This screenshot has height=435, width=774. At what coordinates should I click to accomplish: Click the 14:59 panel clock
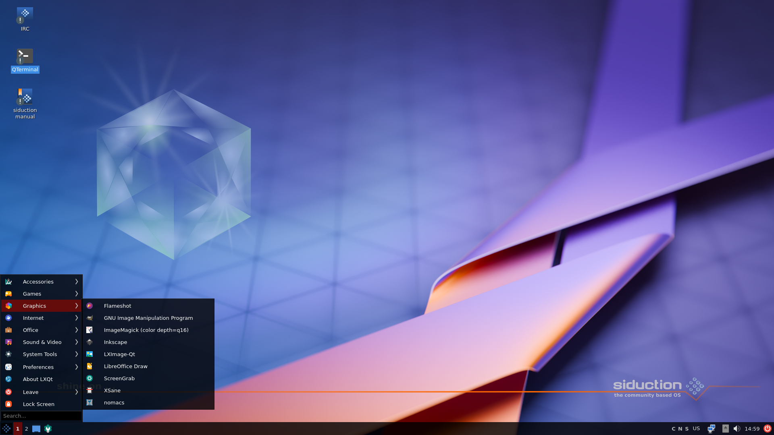pos(752,429)
